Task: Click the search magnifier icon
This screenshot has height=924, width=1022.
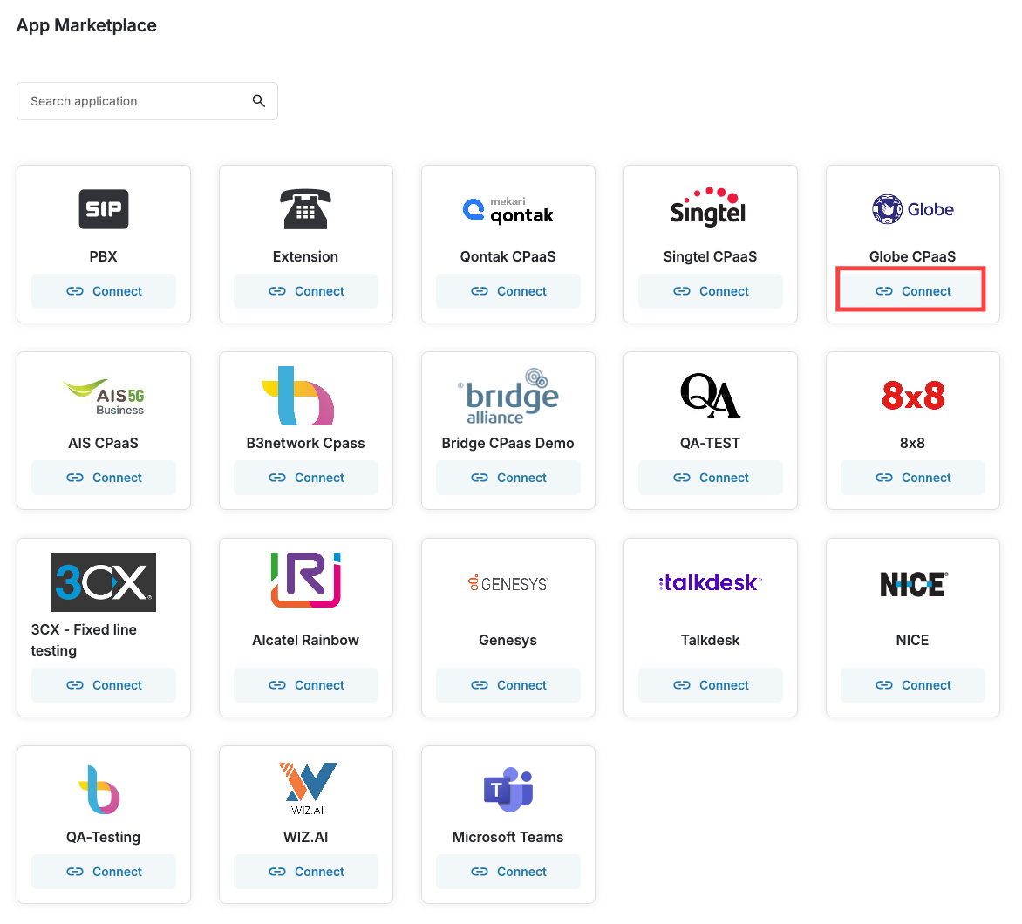Action: coord(259,101)
